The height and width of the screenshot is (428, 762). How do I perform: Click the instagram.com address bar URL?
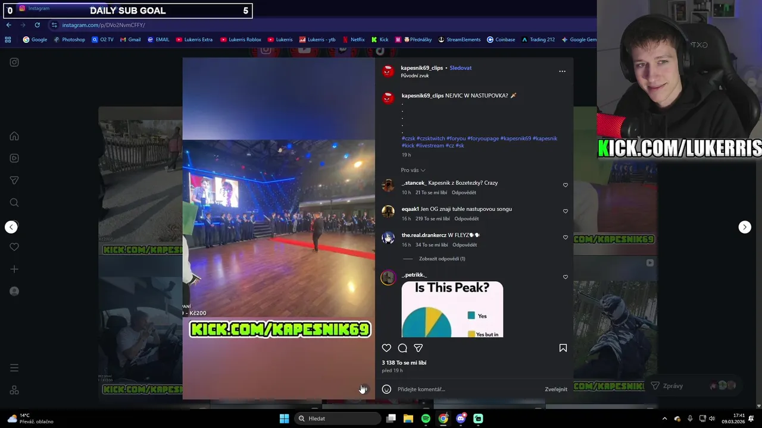tap(104, 25)
